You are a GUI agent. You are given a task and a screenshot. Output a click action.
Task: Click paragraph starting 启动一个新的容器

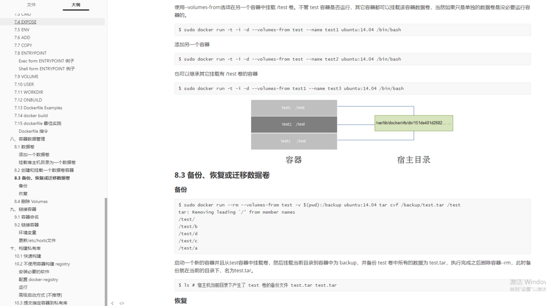tap(352, 266)
